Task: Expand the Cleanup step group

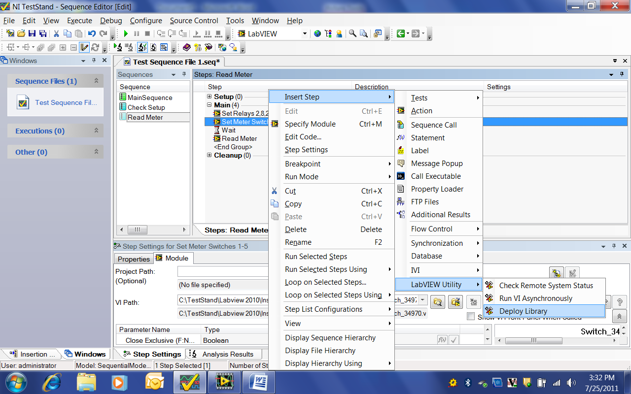Action: click(210, 155)
